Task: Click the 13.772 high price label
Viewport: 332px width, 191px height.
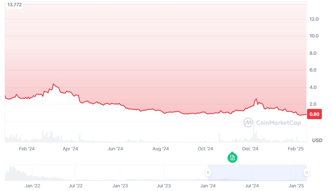Action: point(14,4)
